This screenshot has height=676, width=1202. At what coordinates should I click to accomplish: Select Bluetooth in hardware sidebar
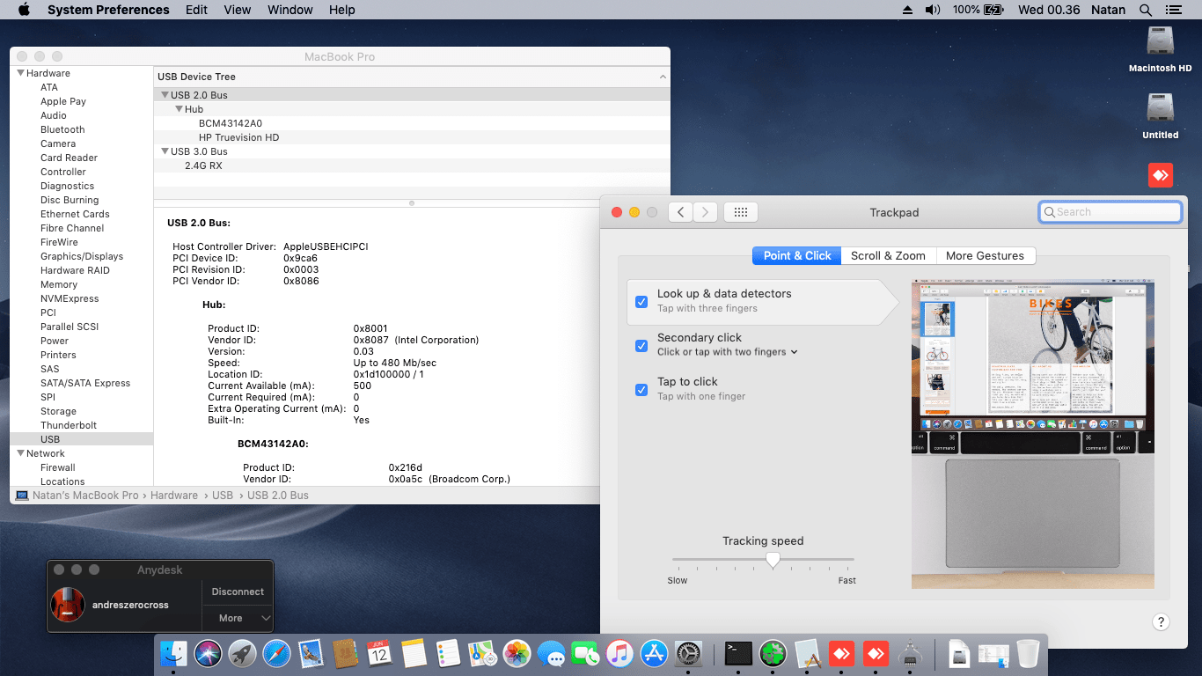coord(62,129)
